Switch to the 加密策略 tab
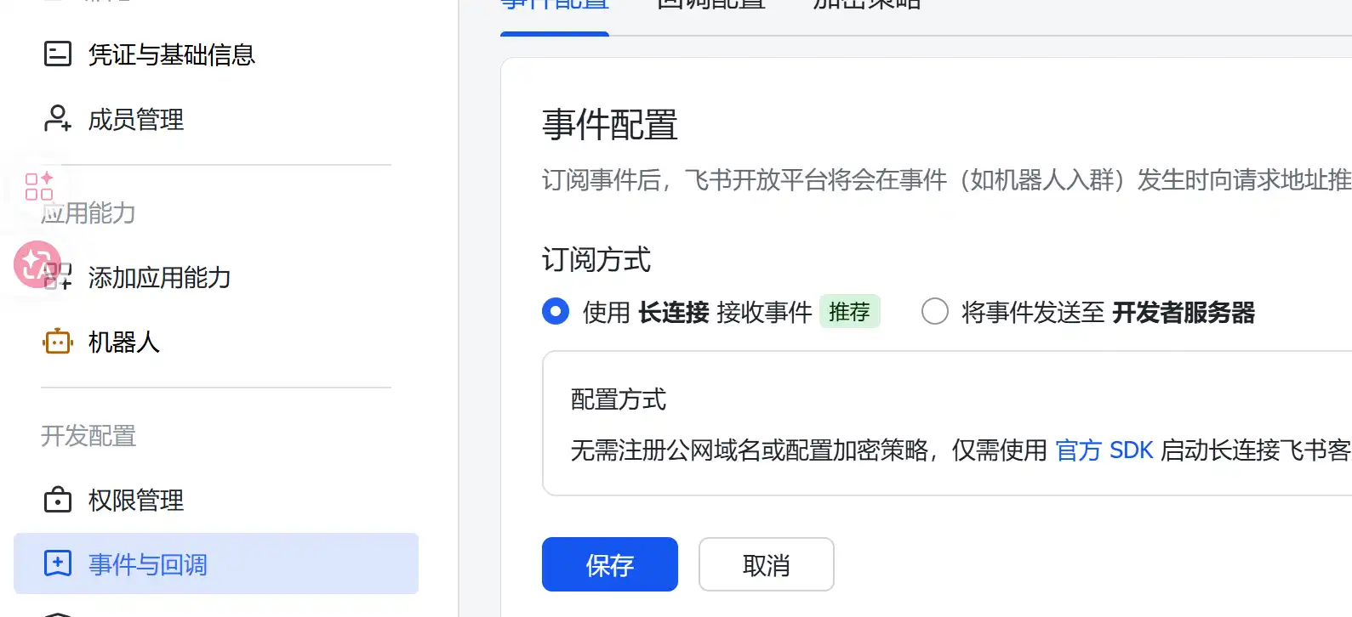1352x617 pixels. [864, 5]
